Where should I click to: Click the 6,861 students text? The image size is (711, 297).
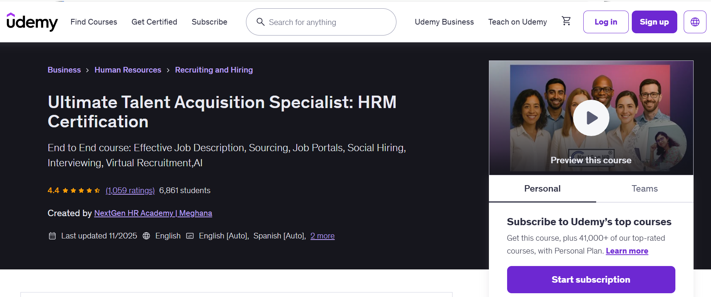(185, 190)
